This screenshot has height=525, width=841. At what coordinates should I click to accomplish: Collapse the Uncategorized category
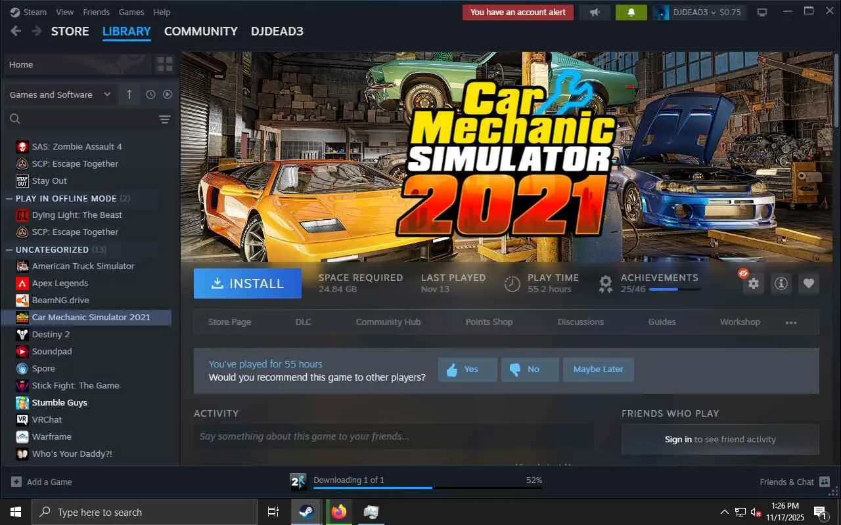pos(9,249)
